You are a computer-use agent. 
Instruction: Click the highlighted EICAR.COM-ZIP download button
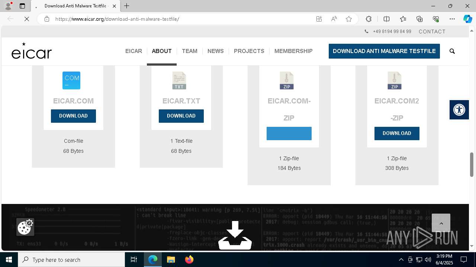point(289,133)
